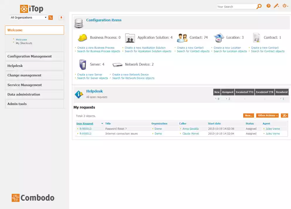Click the iTop logo
This screenshot has width=291, height=209.
(x=31, y=9)
